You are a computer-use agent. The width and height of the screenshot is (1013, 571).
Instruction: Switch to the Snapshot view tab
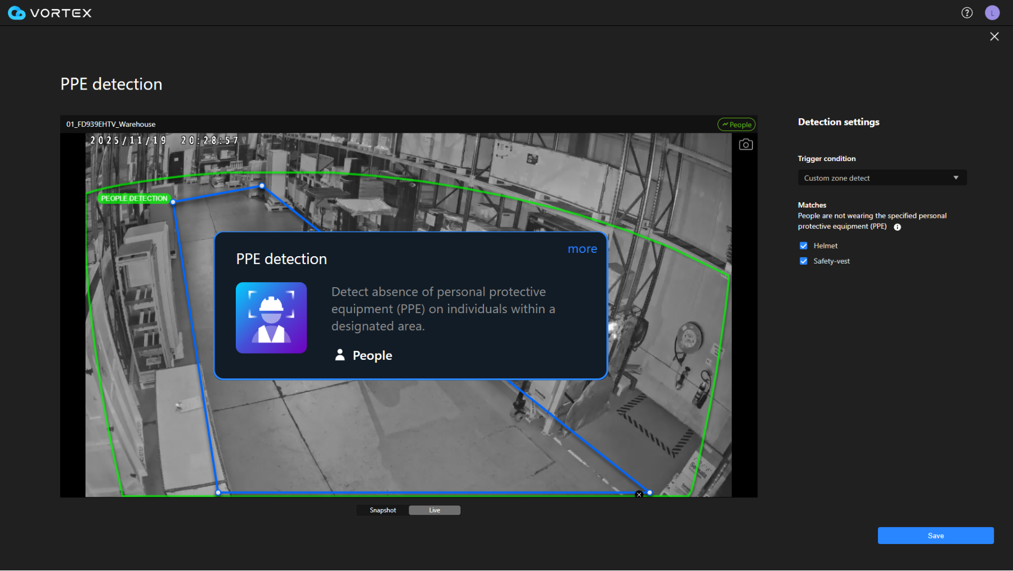point(383,510)
